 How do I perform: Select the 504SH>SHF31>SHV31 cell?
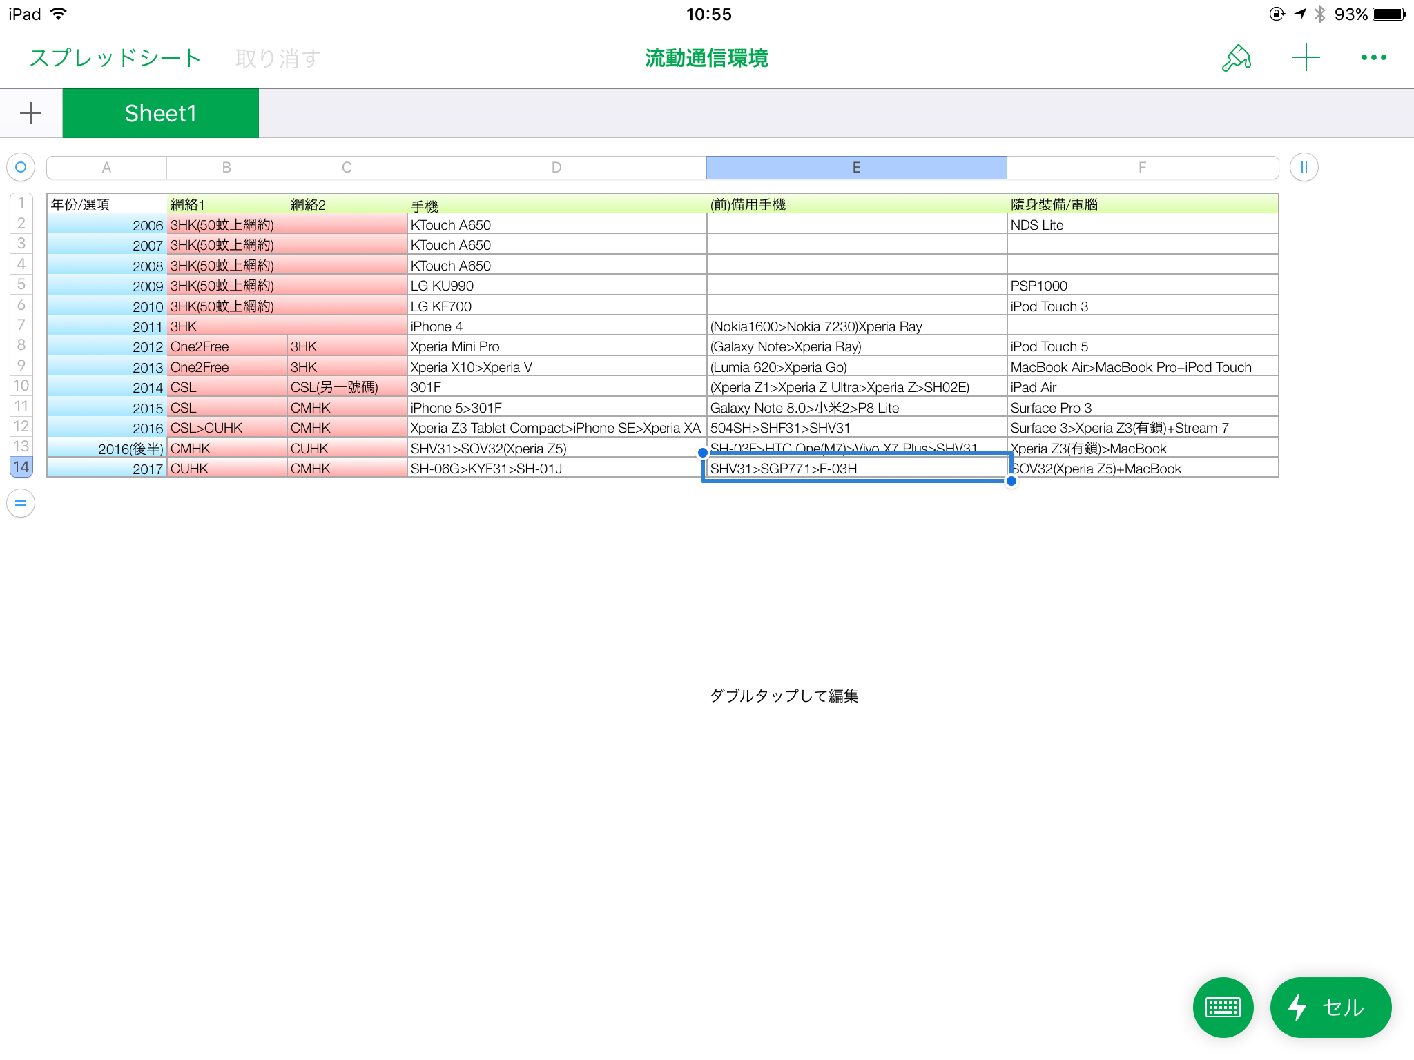pyautogui.click(x=856, y=428)
